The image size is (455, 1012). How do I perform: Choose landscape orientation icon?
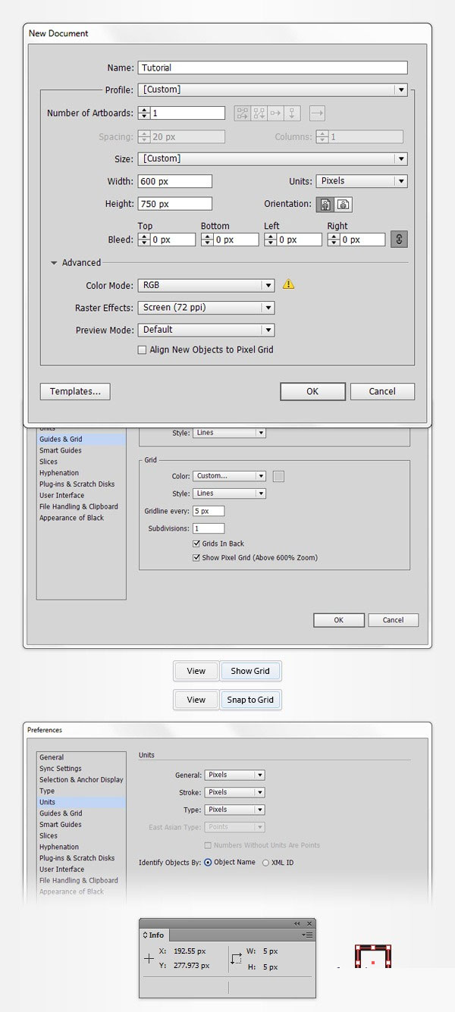point(344,205)
